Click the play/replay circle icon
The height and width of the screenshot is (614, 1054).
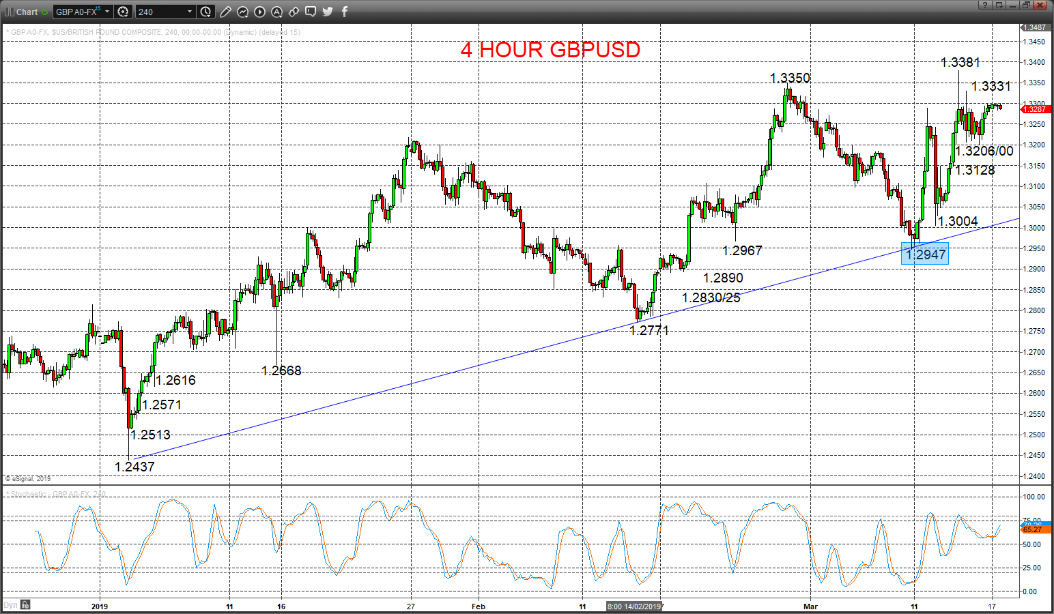click(260, 12)
